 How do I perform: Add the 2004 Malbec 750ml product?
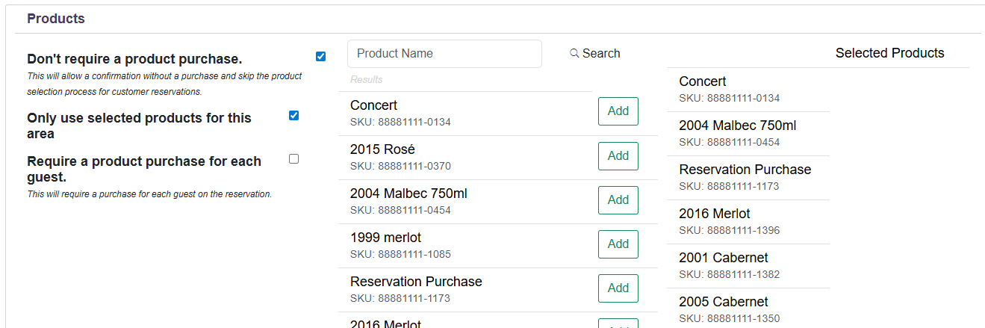pos(618,200)
